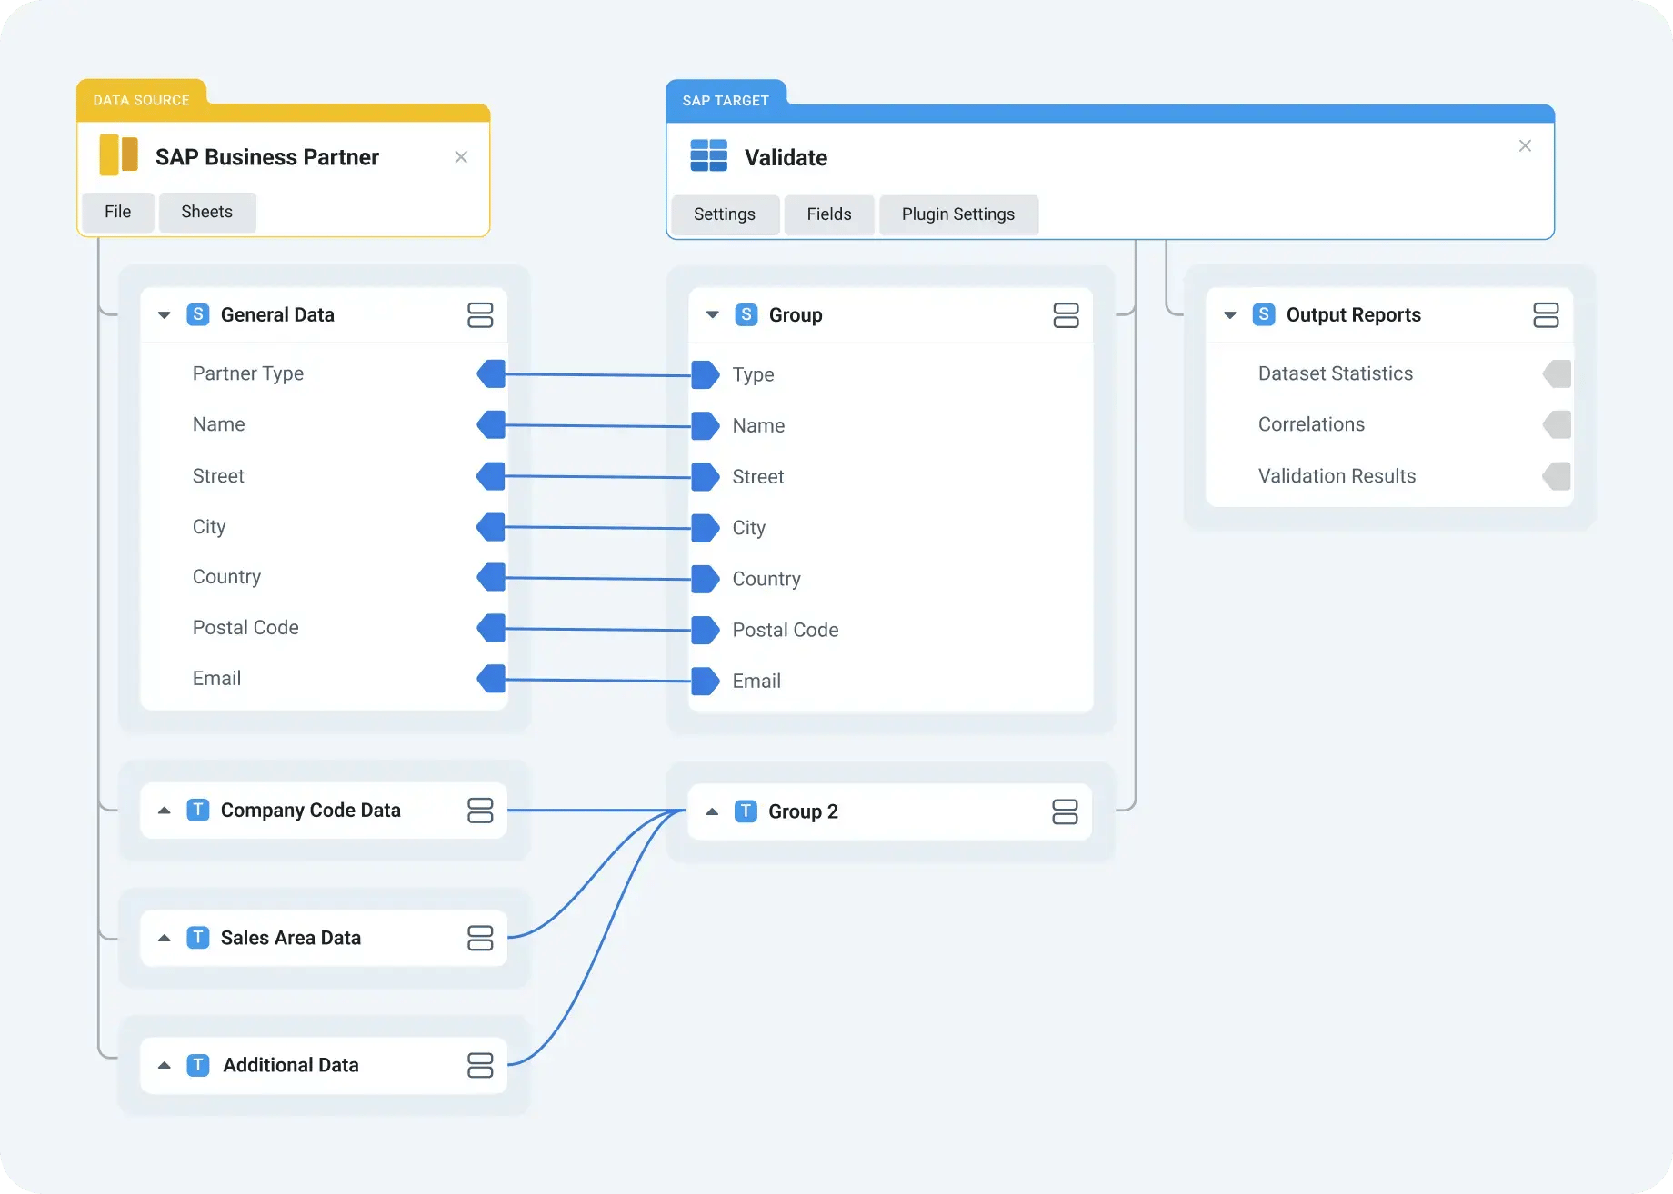This screenshot has width=1673, height=1194.
Task: Select the Partner Type field label
Action: pyautogui.click(x=248, y=373)
